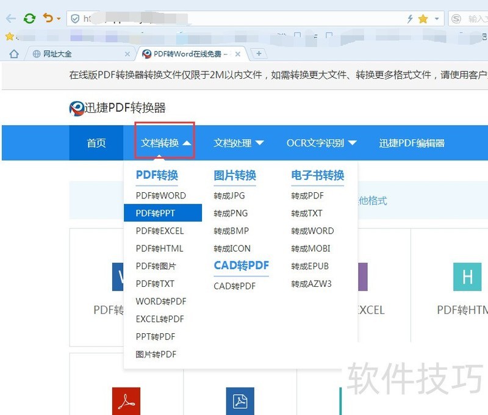The height and width of the screenshot is (415, 488).
Task: Click the CAD转PDF section heading
Action: tap(241, 265)
